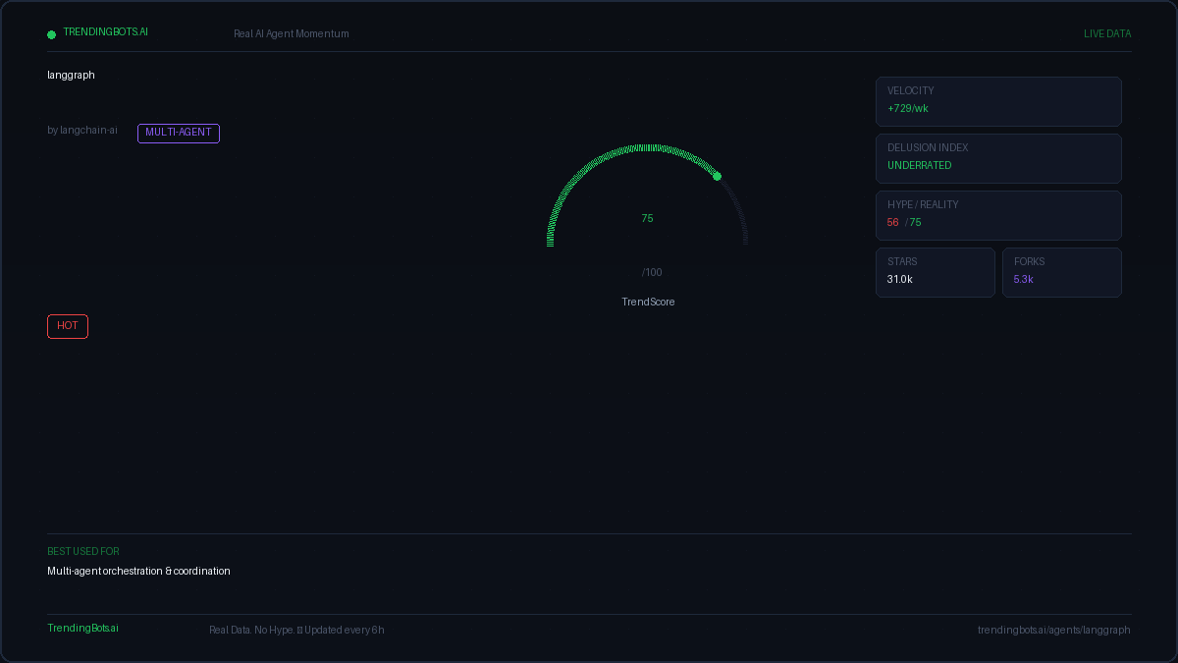Click the HOT badge
1178x663 pixels.
pyautogui.click(x=68, y=326)
